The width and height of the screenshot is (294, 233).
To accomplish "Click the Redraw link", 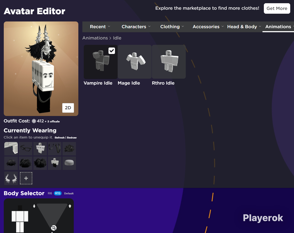I will 72,138.
